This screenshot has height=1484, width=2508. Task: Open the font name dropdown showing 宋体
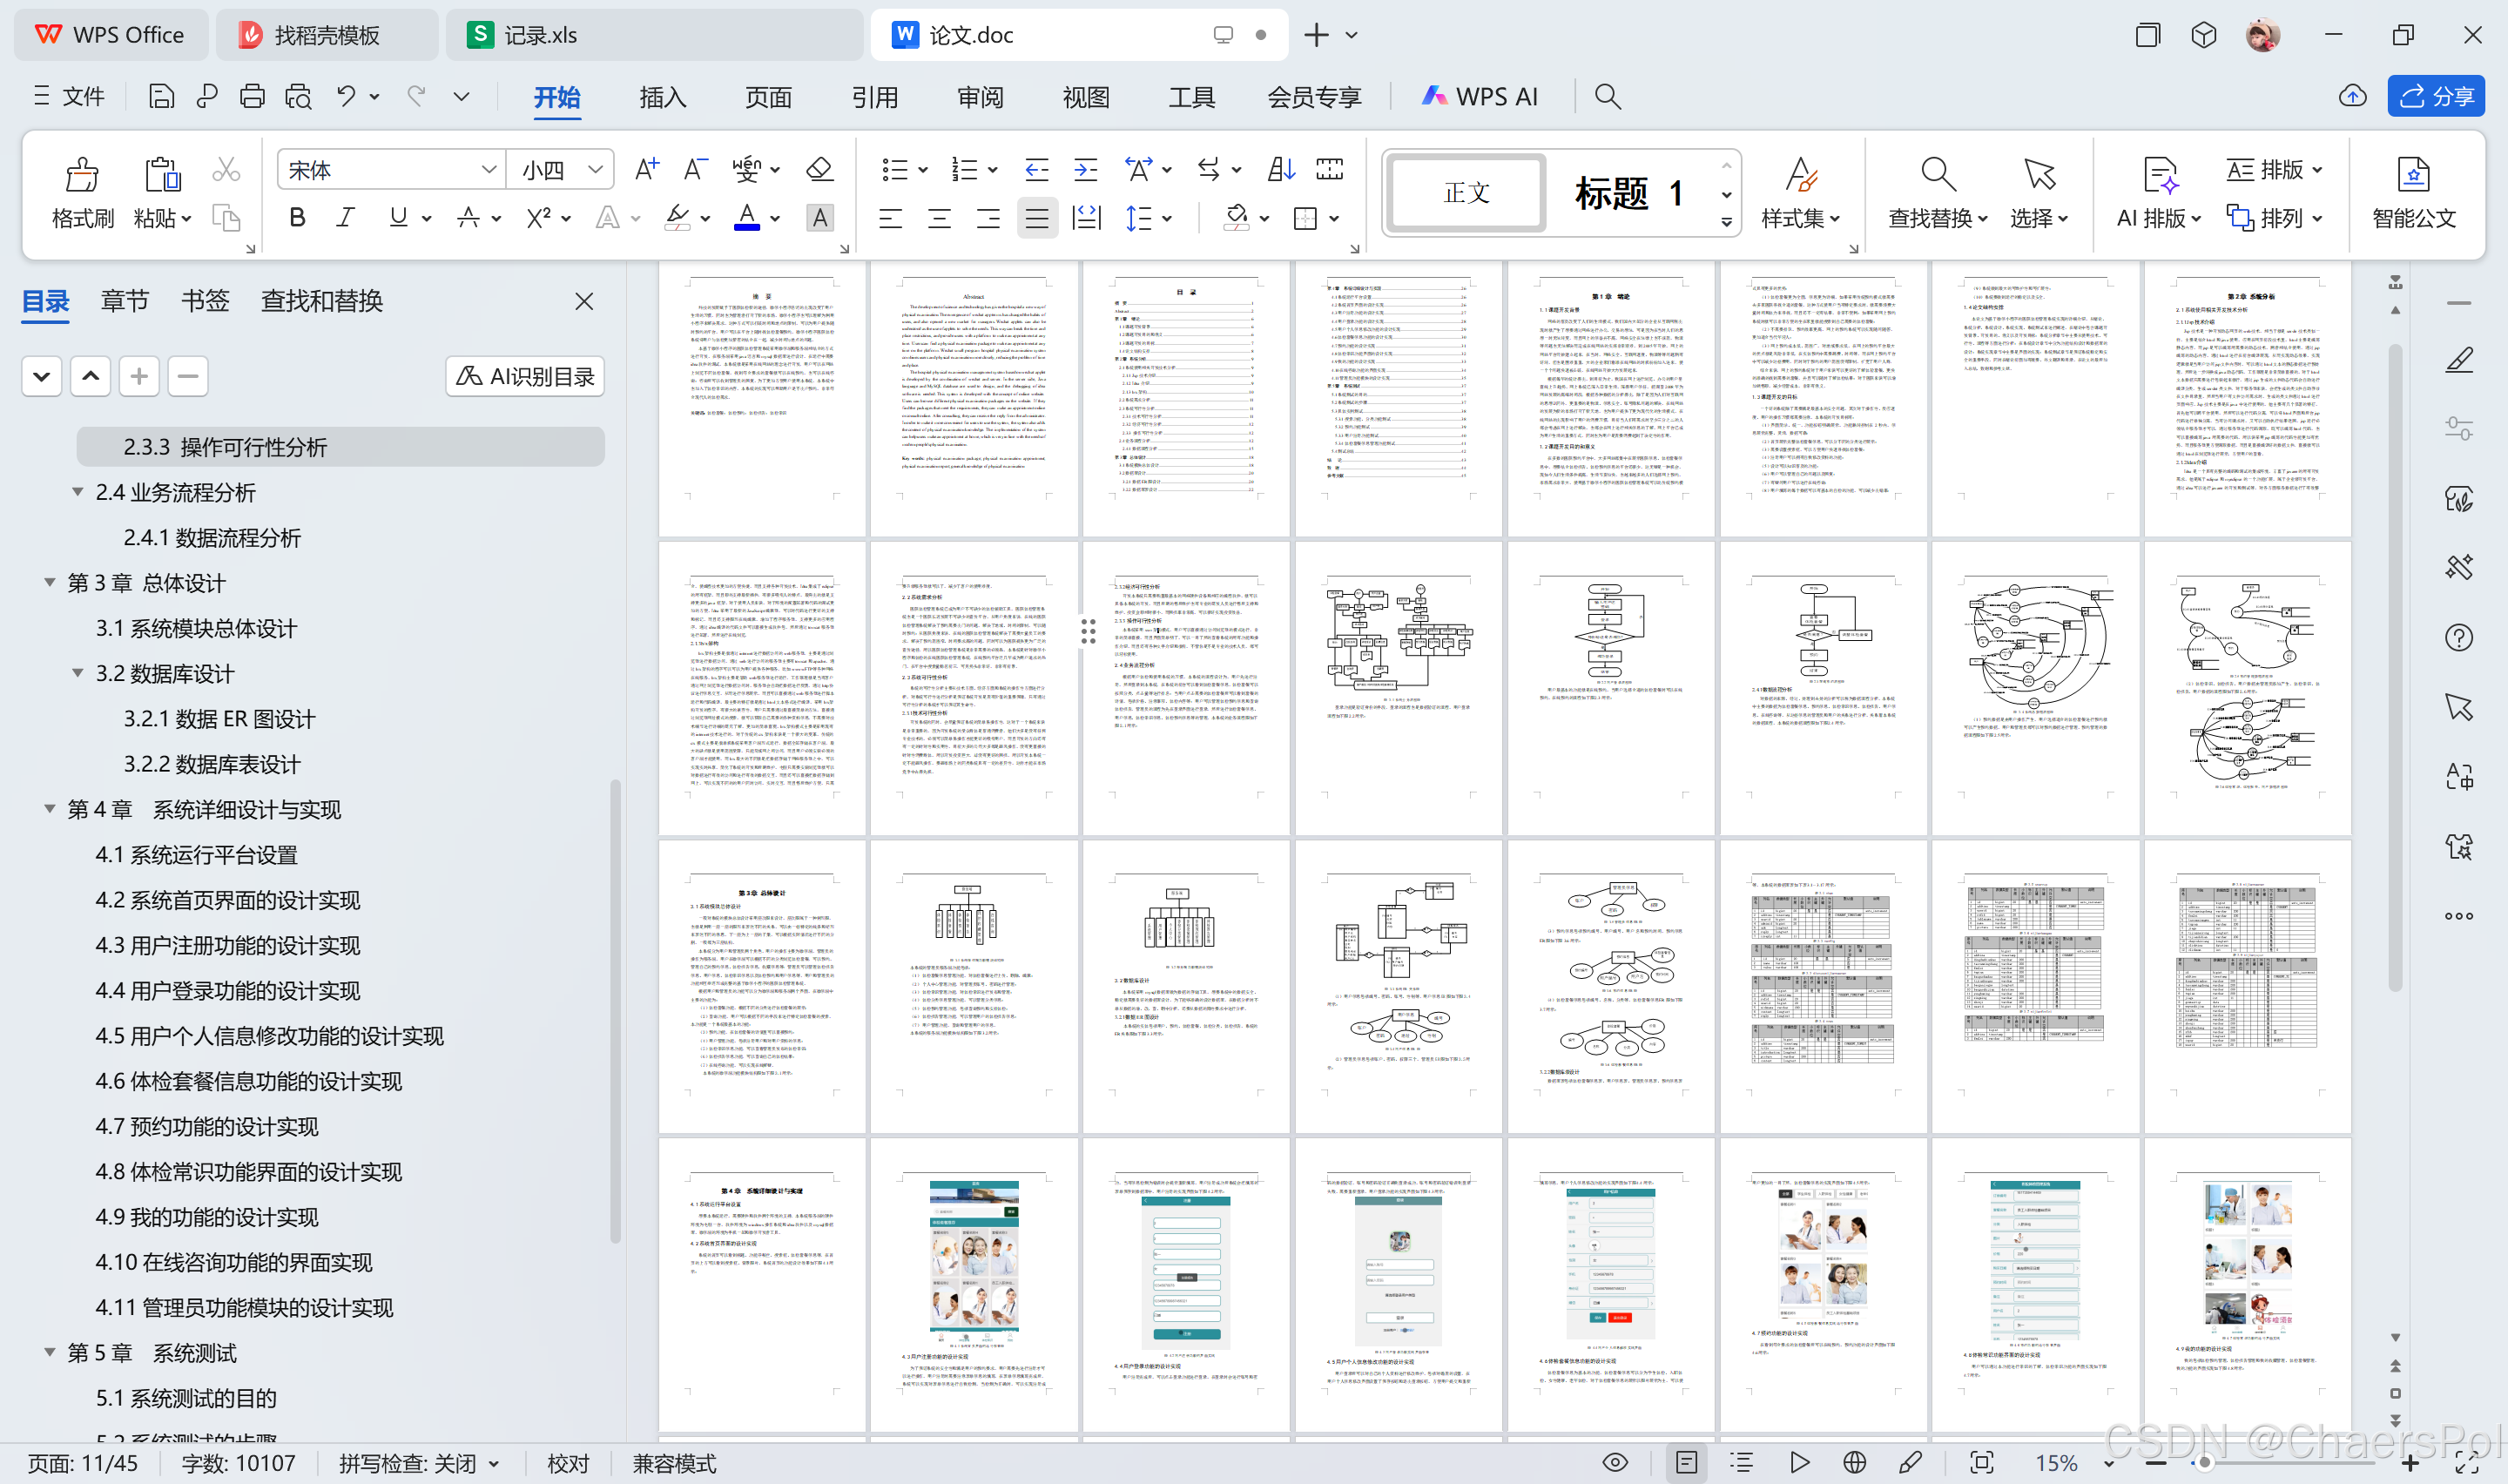point(392,170)
